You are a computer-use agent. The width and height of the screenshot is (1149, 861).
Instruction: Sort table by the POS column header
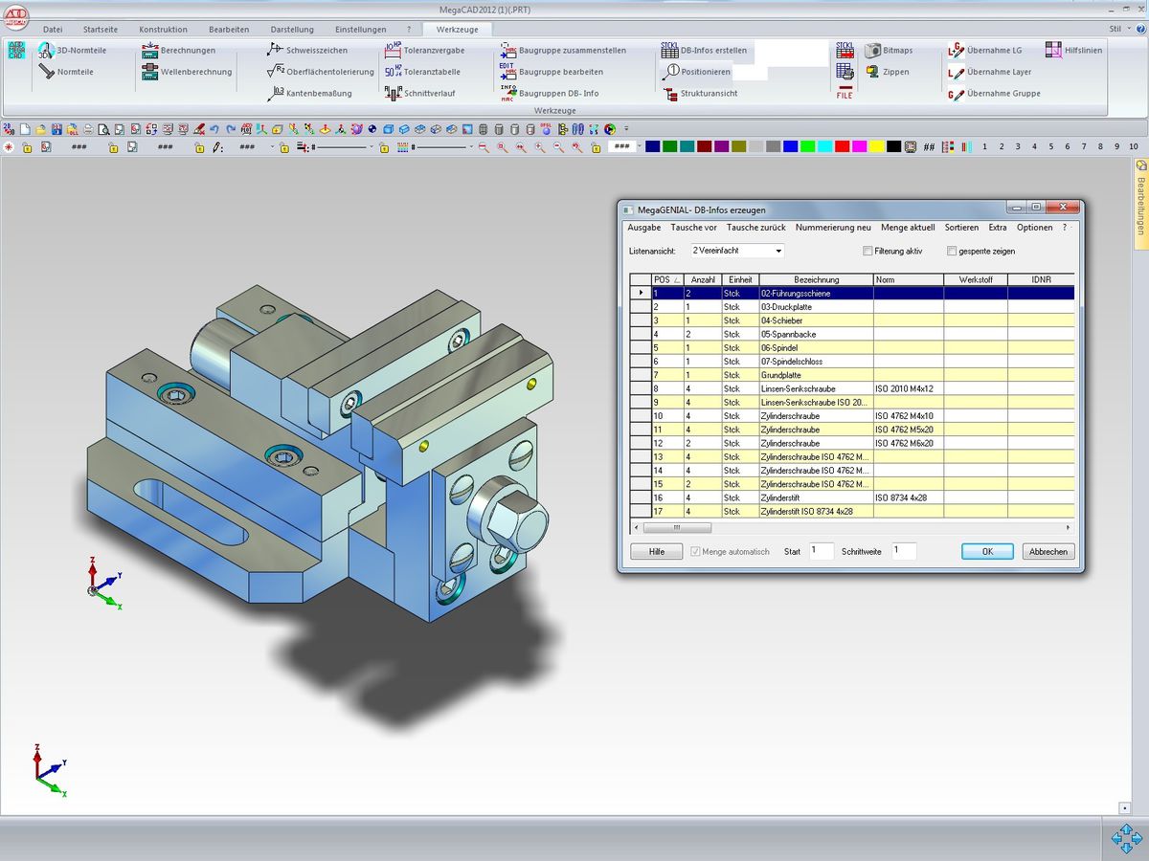[666, 279]
